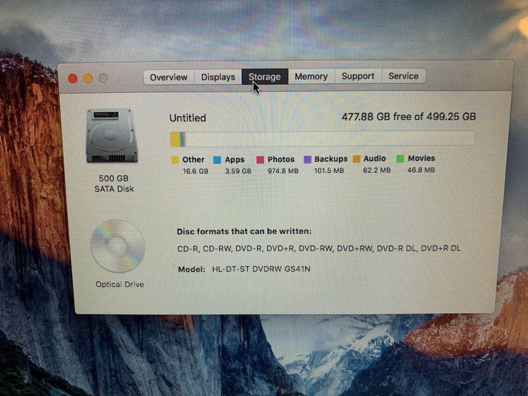Click the orange Audio legend swatch
The width and height of the screenshot is (528, 396).
point(357,159)
